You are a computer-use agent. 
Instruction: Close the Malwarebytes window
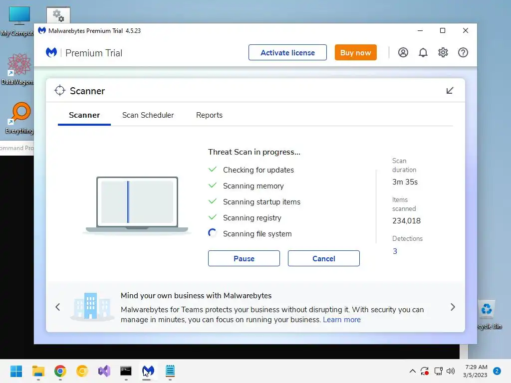coord(466,30)
